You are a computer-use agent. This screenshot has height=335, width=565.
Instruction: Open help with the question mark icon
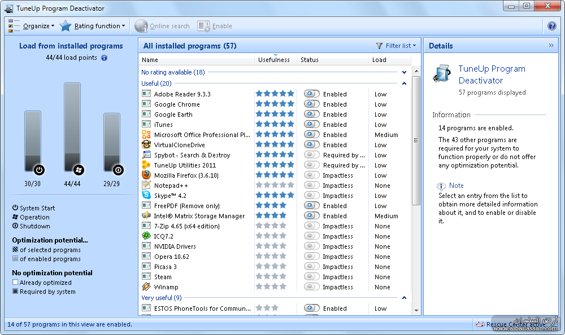551,26
